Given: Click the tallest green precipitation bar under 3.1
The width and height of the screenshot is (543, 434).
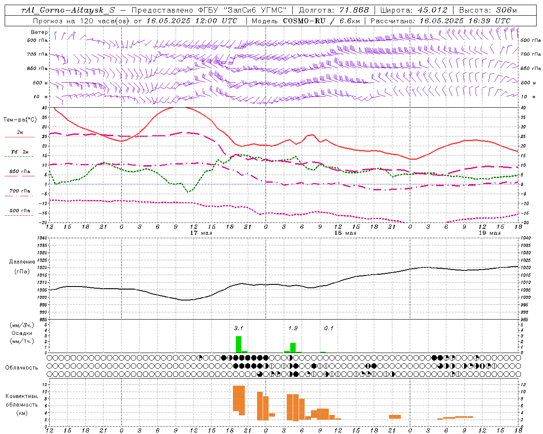Looking at the screenshot, I should [x=238, y=344].
